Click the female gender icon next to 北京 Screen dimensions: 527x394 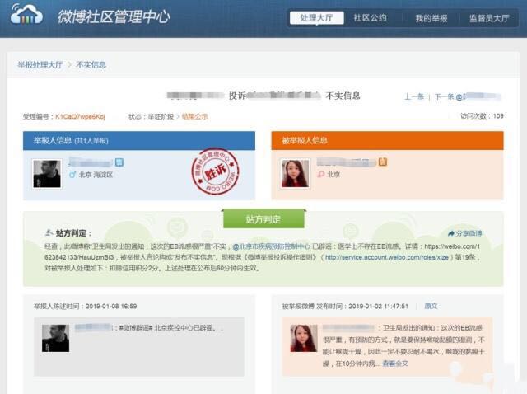coord(321,174)
